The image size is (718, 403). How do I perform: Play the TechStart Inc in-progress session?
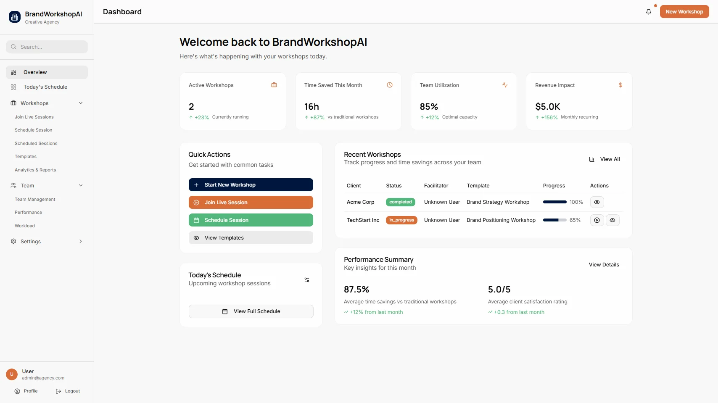pos(597,220)
